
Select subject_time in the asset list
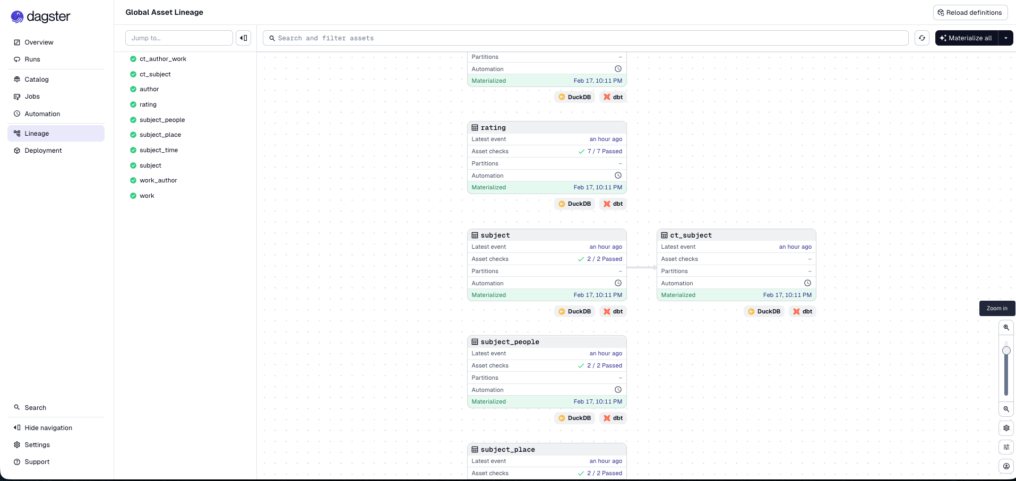[159, 150]
